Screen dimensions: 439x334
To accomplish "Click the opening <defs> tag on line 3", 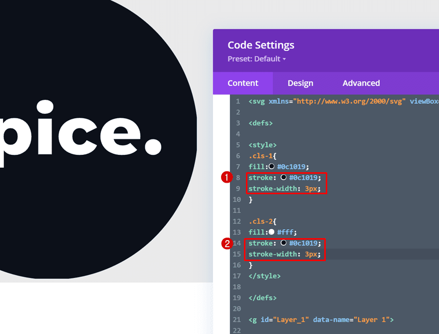I will 260,123.
